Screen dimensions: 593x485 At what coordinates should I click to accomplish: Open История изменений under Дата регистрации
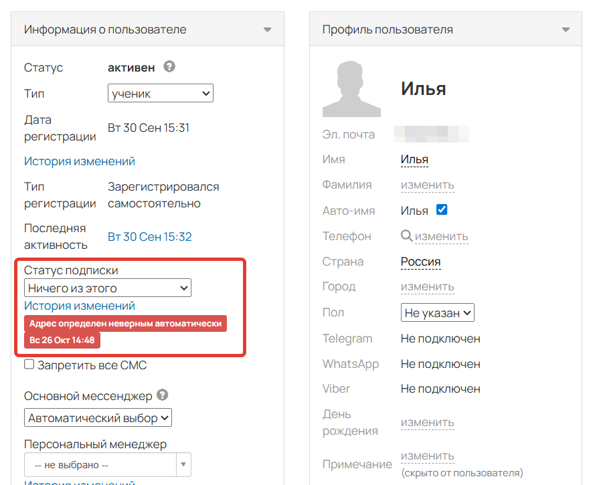[x=79, y=161]
